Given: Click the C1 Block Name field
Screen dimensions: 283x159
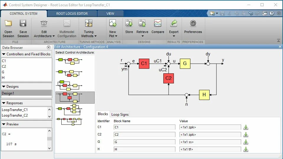Looking at the screenshot, I should 144,127.
